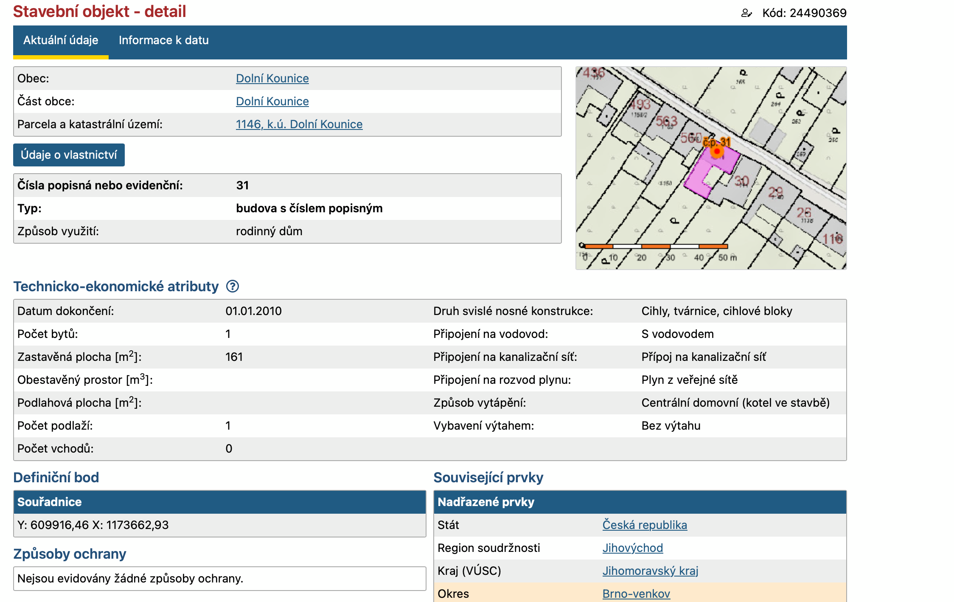Click parcel number 563 on the map
The height and width of the screenshot is (602, 954).
pos(666,121)
